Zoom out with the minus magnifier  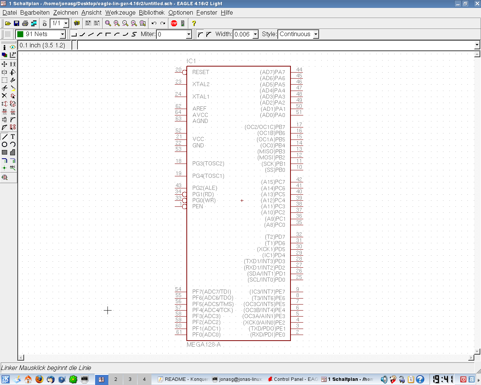click(125, 23)
